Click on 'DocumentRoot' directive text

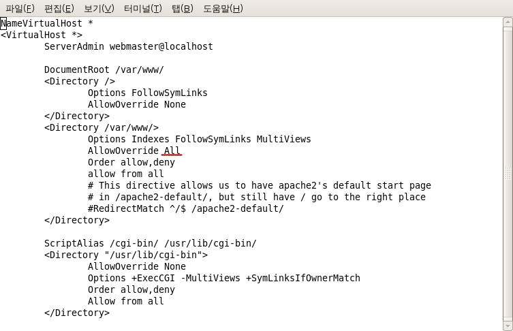pos(77,69)
